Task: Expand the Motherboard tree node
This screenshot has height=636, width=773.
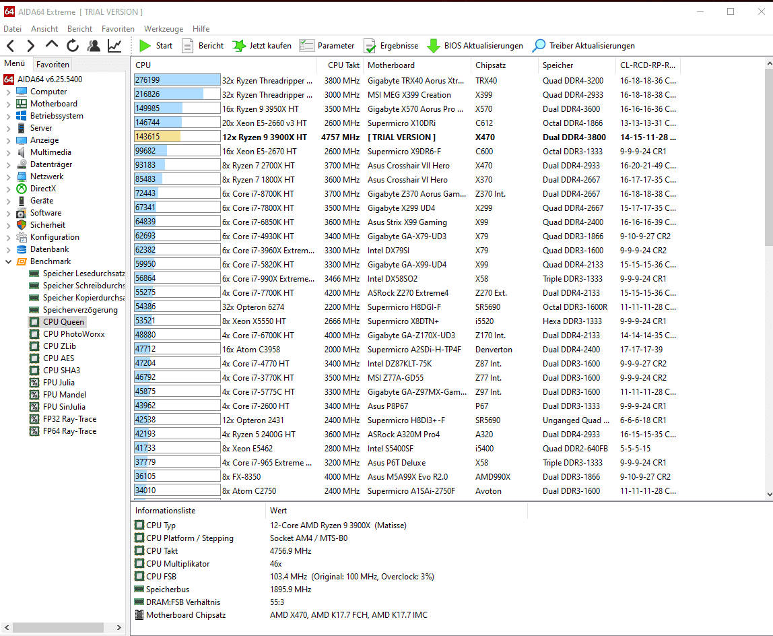Action: pos(8,104)
